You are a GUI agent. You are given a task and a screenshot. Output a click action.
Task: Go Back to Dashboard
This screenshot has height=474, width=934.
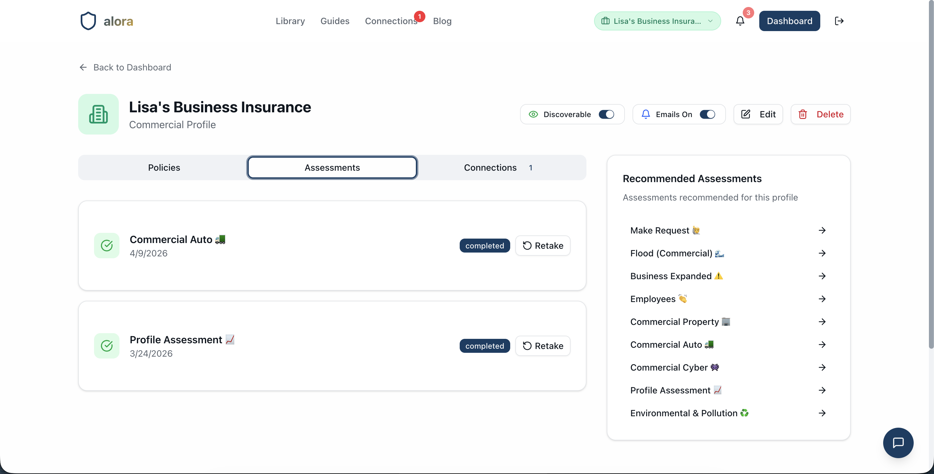click(125, 67)
